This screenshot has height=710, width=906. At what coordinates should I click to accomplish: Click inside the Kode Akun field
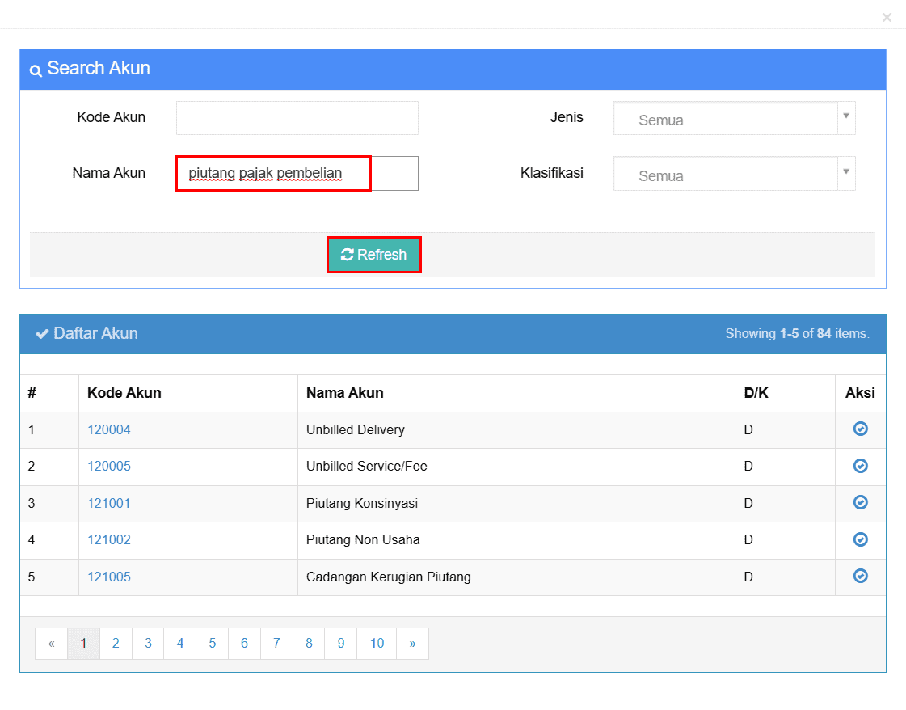[297, 118]
